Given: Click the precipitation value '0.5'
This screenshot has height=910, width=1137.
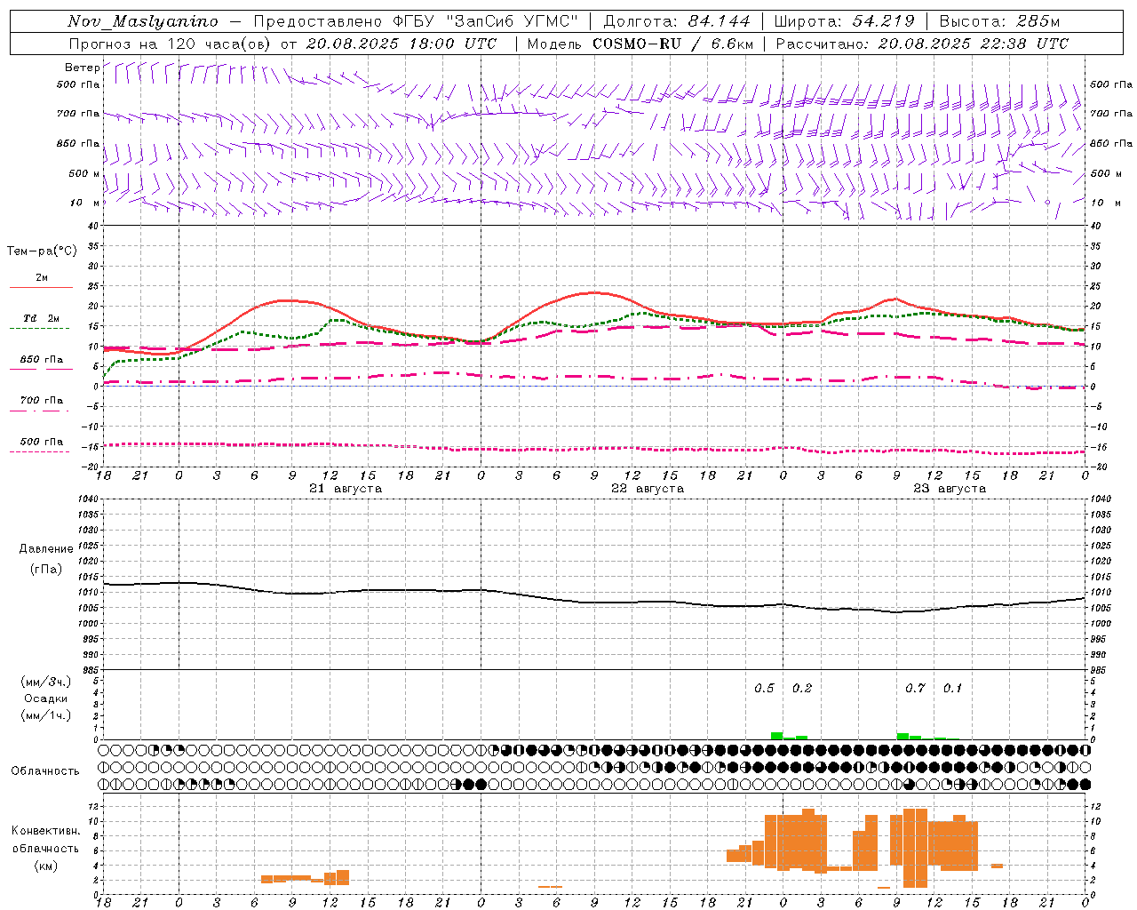Looking at the screenshot, I should [764, 689].
